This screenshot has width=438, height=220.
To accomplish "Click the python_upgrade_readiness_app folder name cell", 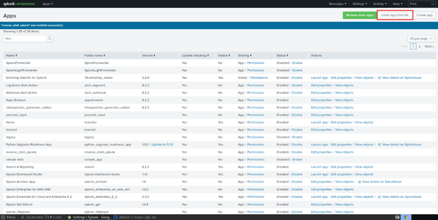I will click(108, 145).
